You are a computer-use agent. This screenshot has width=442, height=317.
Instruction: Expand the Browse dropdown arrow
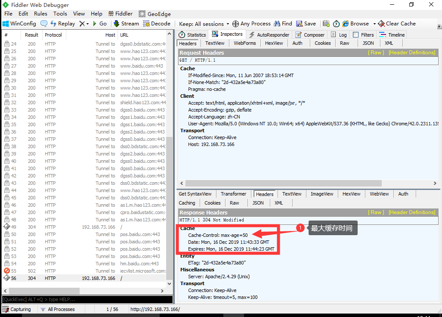click(374, 24)
